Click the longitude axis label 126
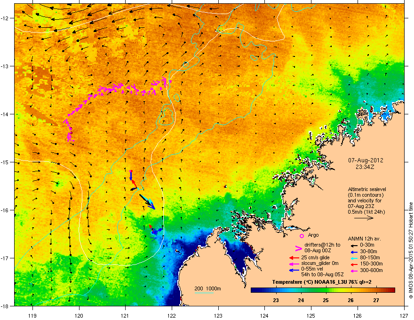Viewport: 414px width, 320px height. pyautogui.click(x=358, y=315)
